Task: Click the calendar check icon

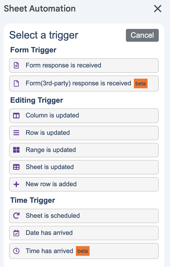Action: [x=16, y=233]
